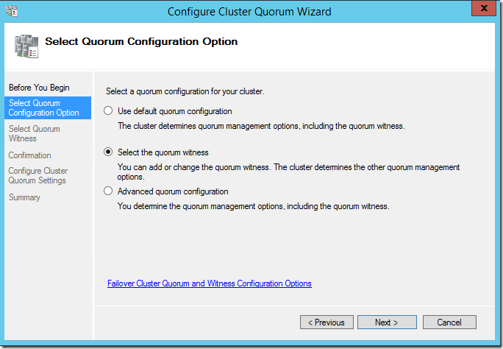Click the server cluster icon beside the heading

click(26, 46)
